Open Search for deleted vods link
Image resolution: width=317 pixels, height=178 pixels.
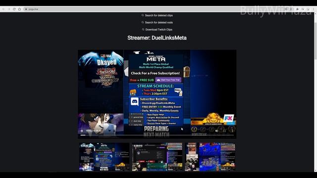click(x=158, y=22)
